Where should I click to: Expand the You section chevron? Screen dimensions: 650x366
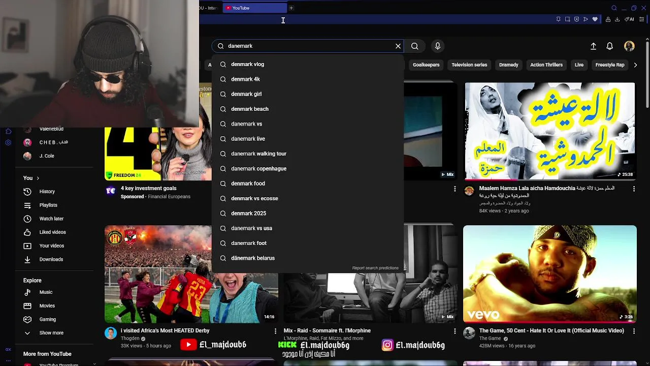click(38, 178)
